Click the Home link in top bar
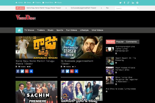Viewport: 155px width, 103px height. pos(19,3)
